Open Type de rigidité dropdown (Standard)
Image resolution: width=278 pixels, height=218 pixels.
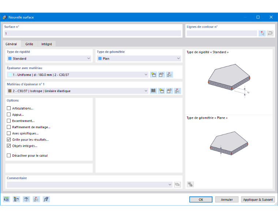pyautogui.click(x=49, y=58)
